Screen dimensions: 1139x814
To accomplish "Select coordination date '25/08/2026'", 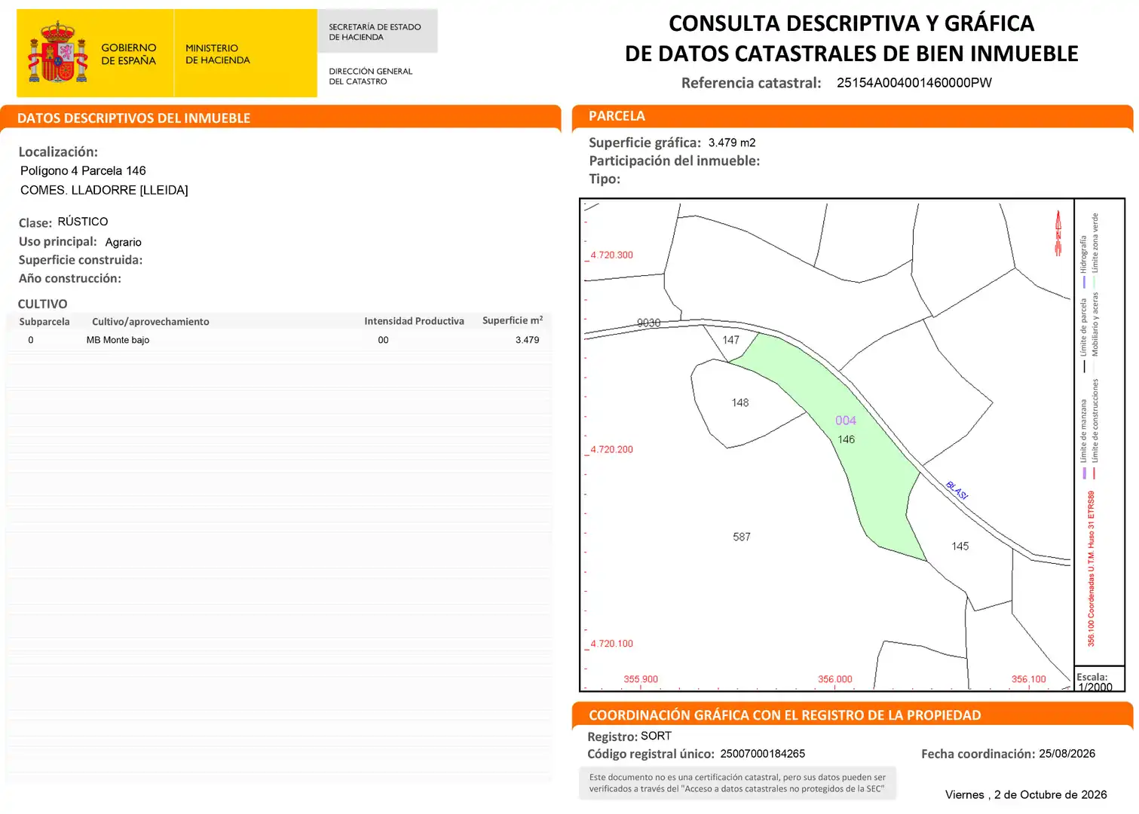I will point(1067,754).
